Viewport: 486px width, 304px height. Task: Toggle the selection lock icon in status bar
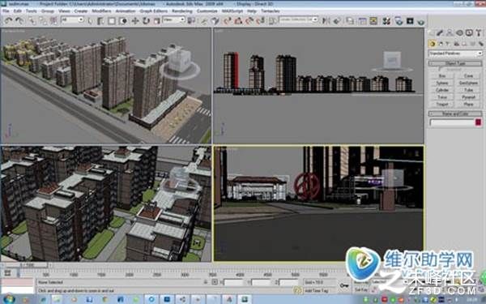tap(206, 282)
